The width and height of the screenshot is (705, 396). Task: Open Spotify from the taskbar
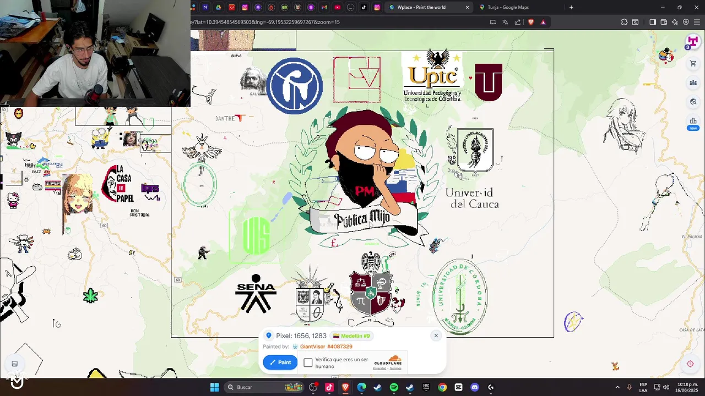[394, 387]
